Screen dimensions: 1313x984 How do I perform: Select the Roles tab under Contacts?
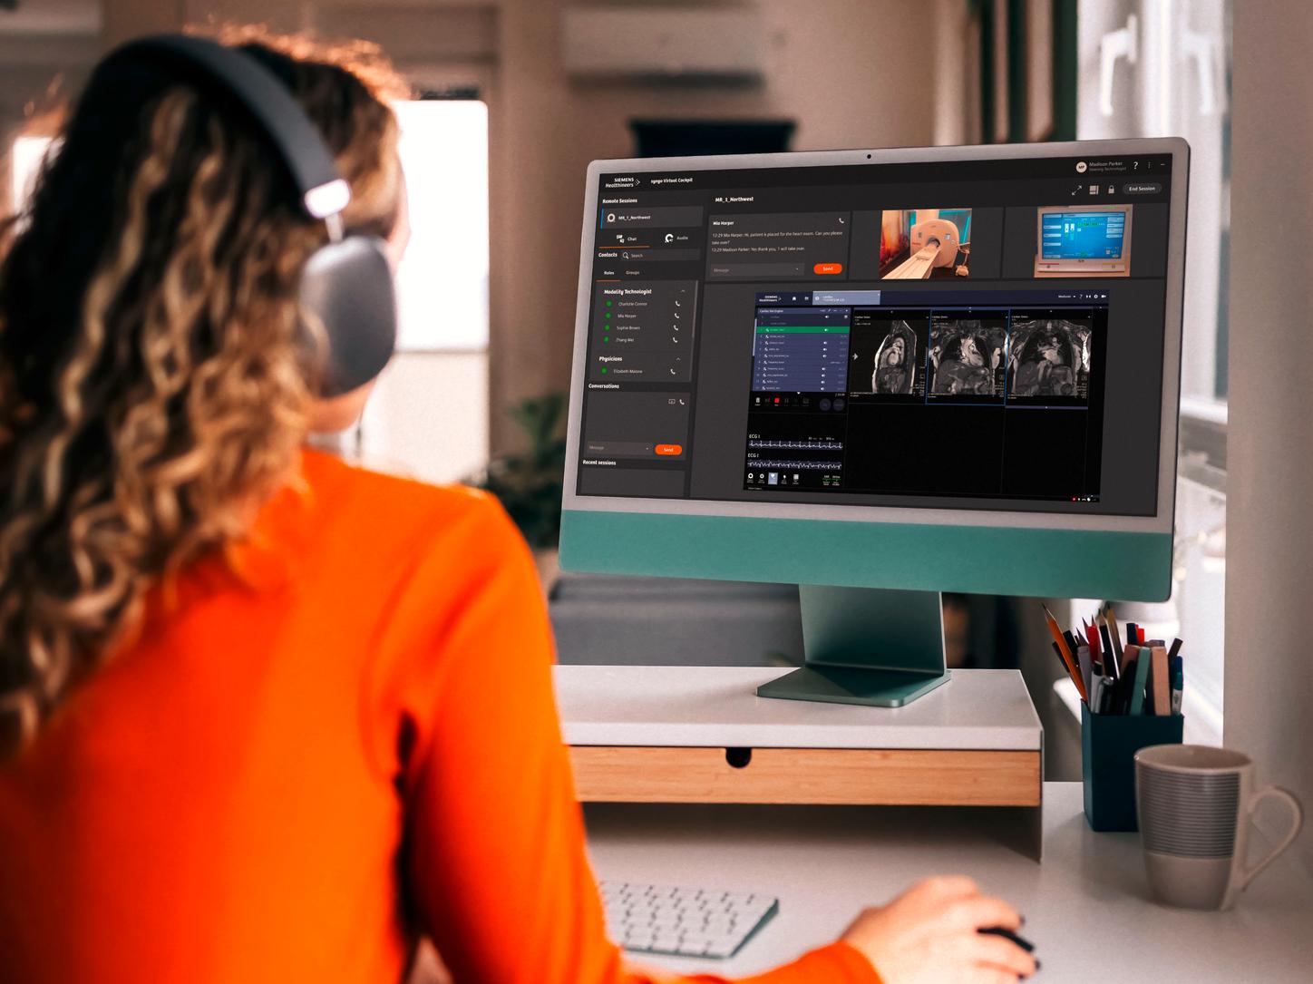608,272
